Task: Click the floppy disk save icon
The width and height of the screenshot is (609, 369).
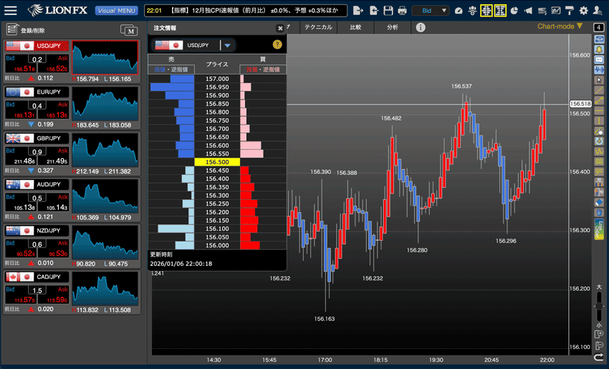Action: click(x=388, y=11)
